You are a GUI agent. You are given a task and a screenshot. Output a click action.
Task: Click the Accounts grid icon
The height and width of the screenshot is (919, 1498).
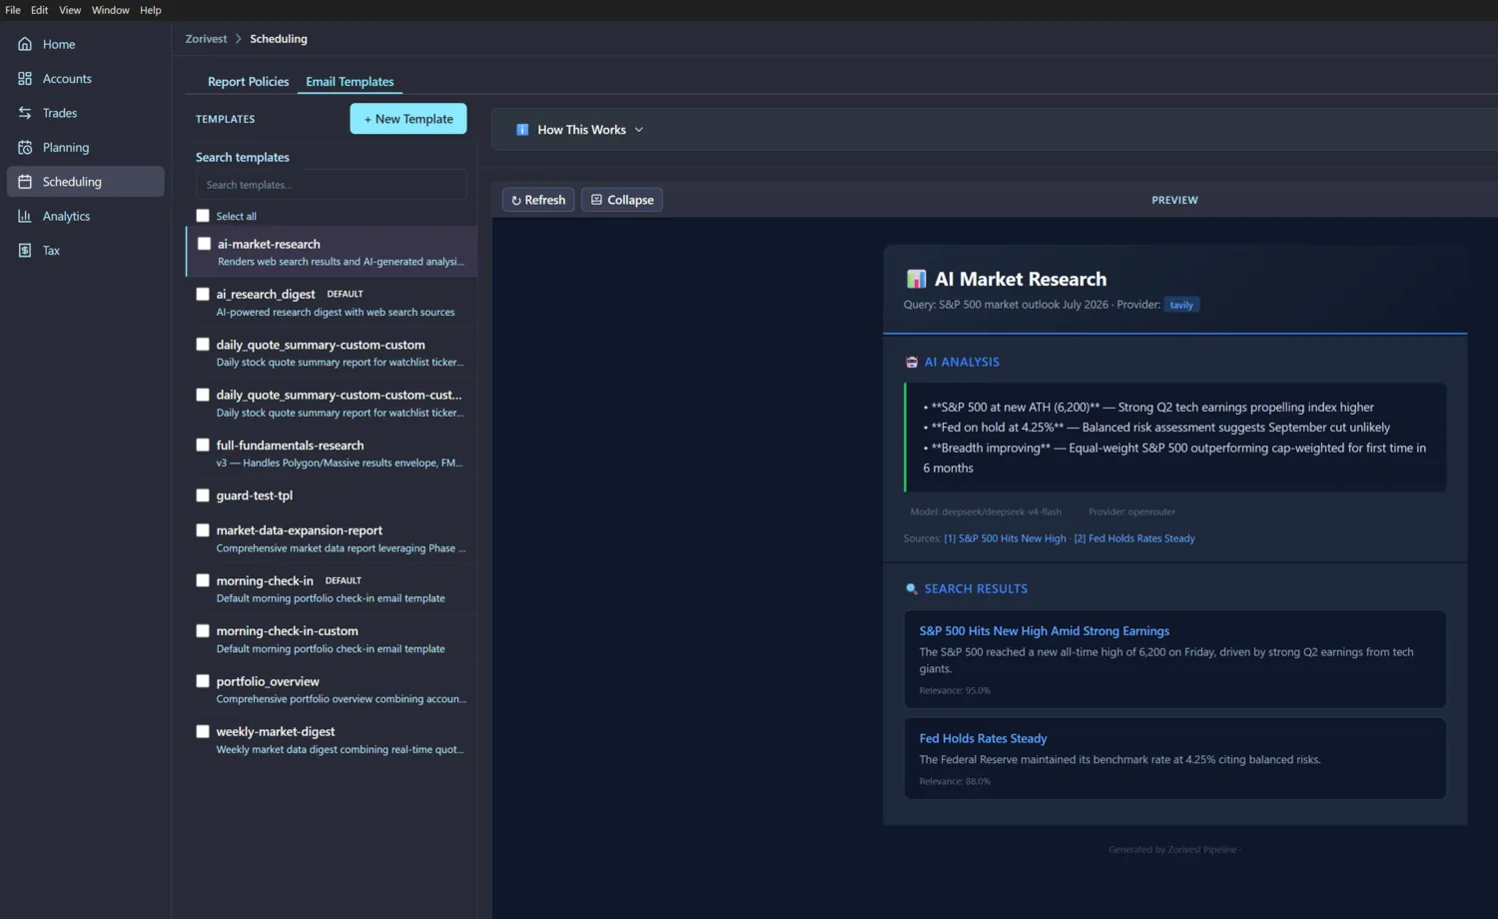[x=25, y=78]
